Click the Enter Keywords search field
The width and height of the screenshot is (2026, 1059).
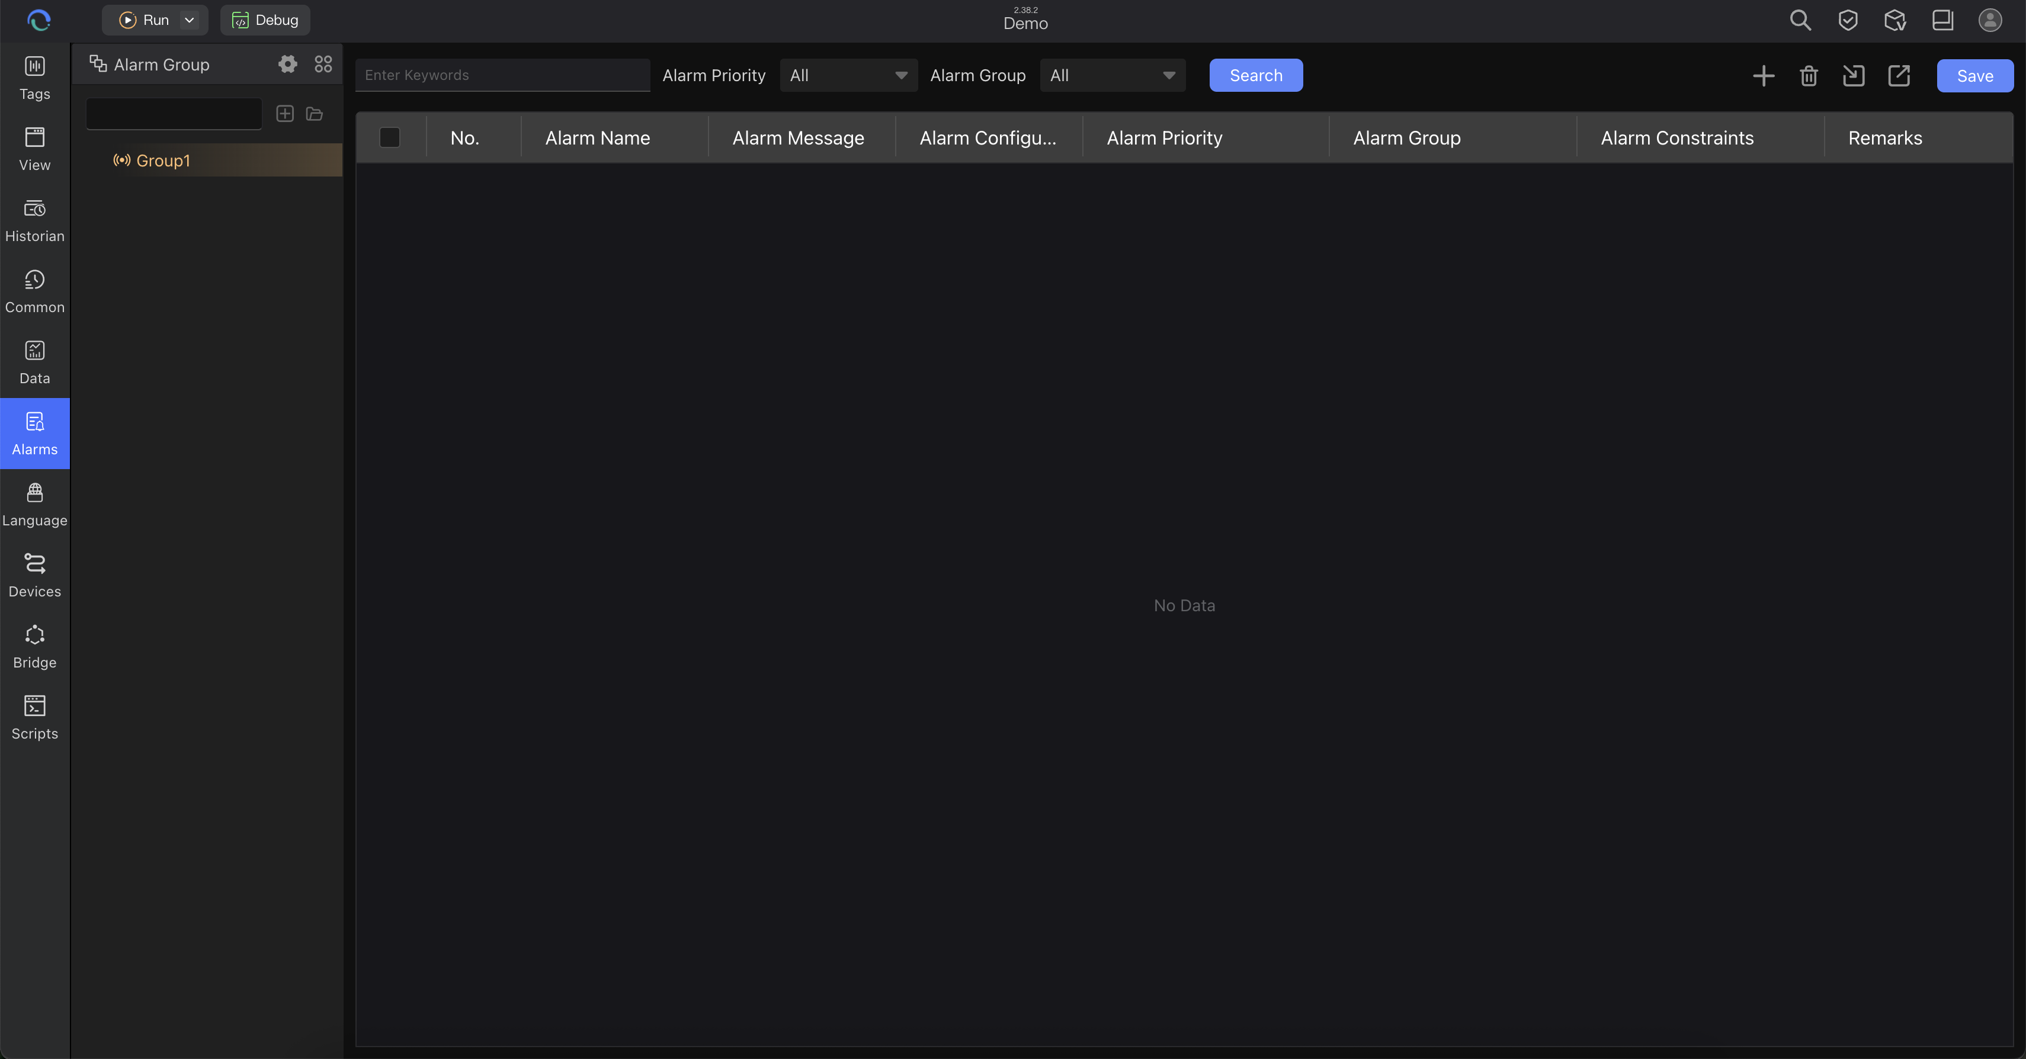(x=502, y=75)
